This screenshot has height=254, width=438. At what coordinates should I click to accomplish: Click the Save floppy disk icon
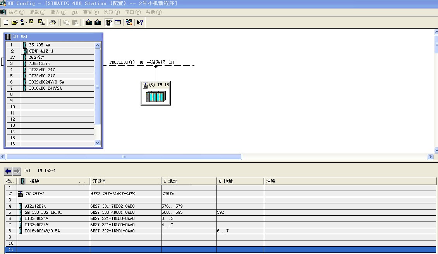click(x=32, y=22)
